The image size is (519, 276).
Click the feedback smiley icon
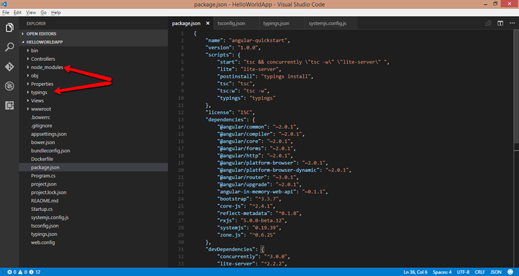(510, 272)
